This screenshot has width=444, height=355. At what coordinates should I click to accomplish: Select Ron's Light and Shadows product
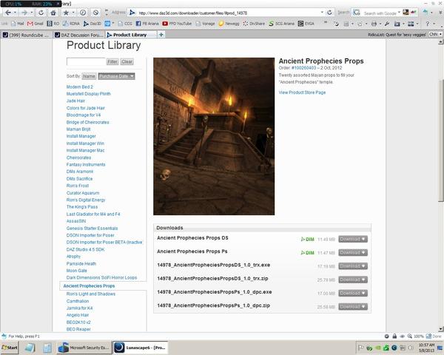click(91, 294)
